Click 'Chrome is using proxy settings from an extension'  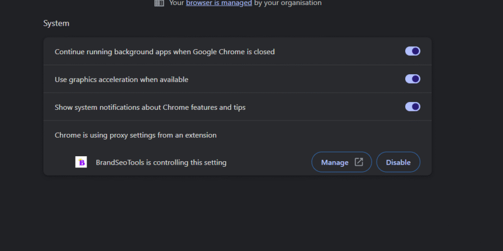(x=135, y=135)
